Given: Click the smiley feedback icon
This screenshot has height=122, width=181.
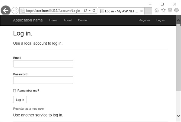Looking at the screenshot, I should 176,10.
